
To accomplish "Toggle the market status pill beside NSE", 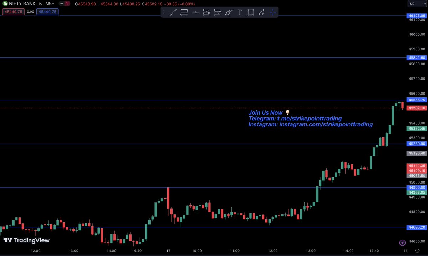I will pyautogui.click(x=64, y=4).
